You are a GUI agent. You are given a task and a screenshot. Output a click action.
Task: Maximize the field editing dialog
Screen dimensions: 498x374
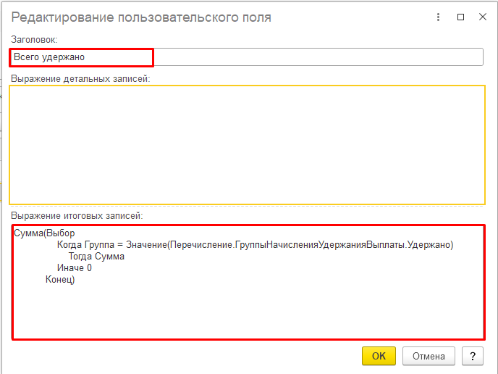point(460,17)
